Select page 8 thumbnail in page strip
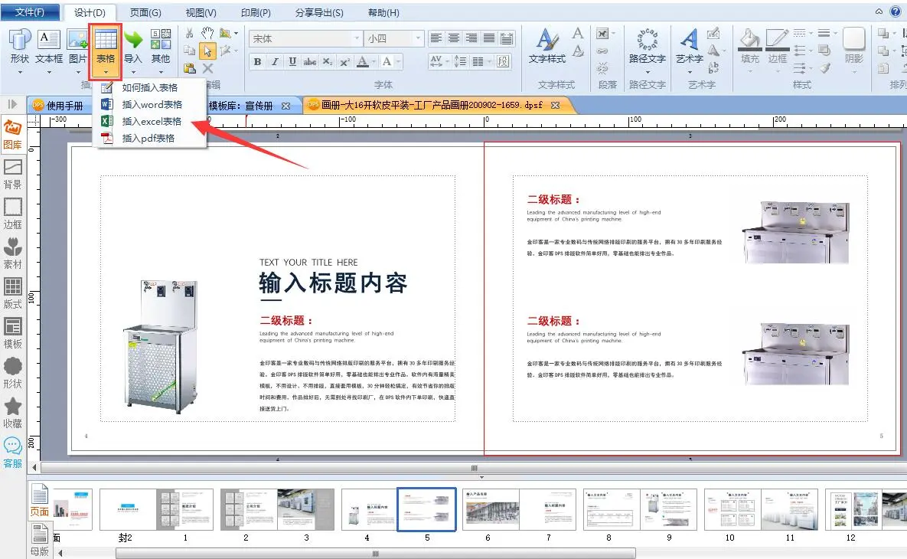The width and height of the screenshot is (907, 559). (x=610, y=508)
